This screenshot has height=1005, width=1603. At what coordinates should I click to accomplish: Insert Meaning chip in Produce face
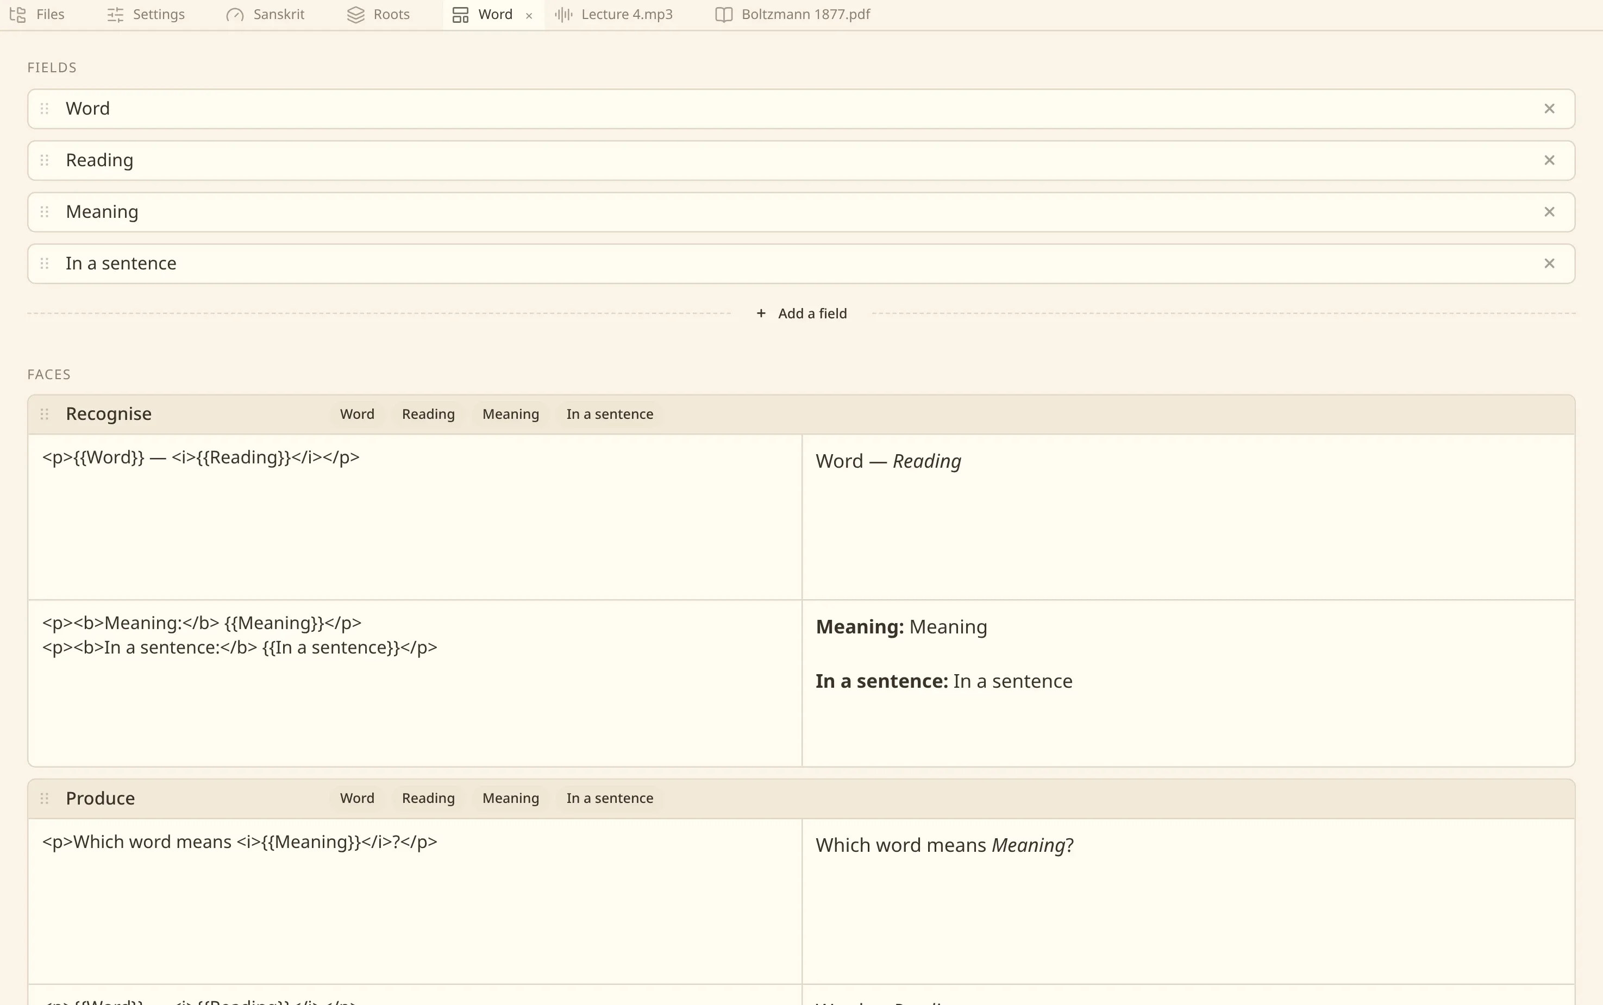(x=511, y=798)
